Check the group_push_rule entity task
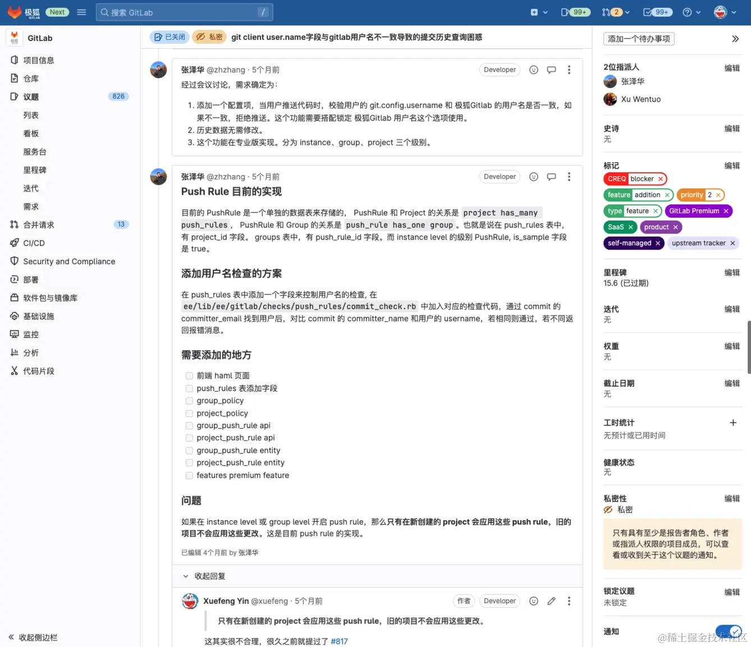Viewport: 751px width, 647px height. (189, 451)
